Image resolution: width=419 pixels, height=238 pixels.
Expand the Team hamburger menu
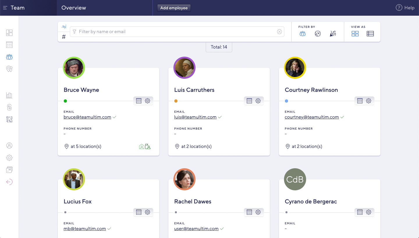[5, 8]
